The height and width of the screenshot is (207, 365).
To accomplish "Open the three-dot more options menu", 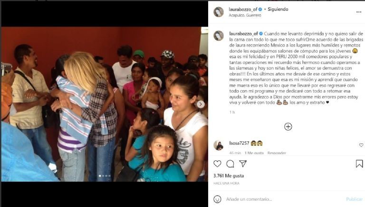I will click(x=359, y=12).
